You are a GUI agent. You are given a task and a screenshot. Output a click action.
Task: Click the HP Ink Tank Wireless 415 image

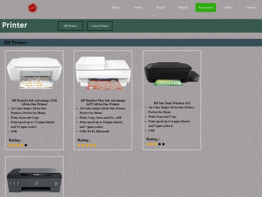click(172, 74)
